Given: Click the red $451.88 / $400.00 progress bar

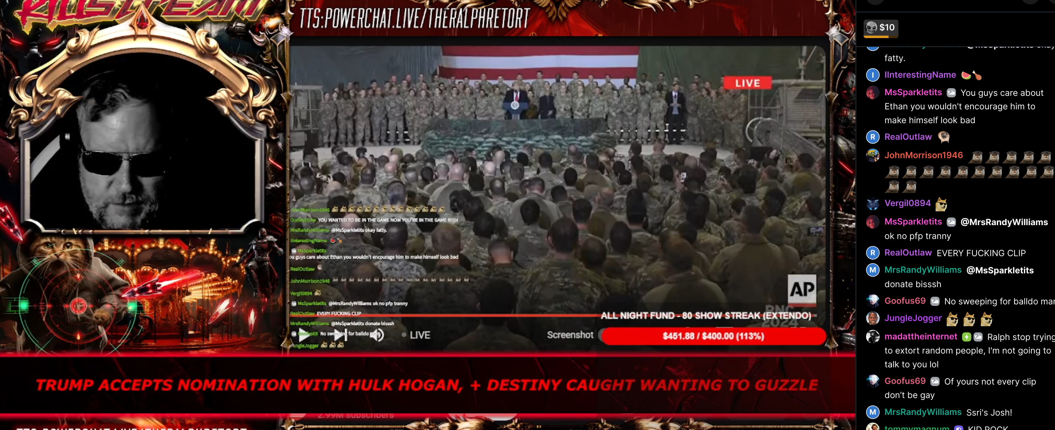Looking at the screenshot, I should (x=713, y=336).
